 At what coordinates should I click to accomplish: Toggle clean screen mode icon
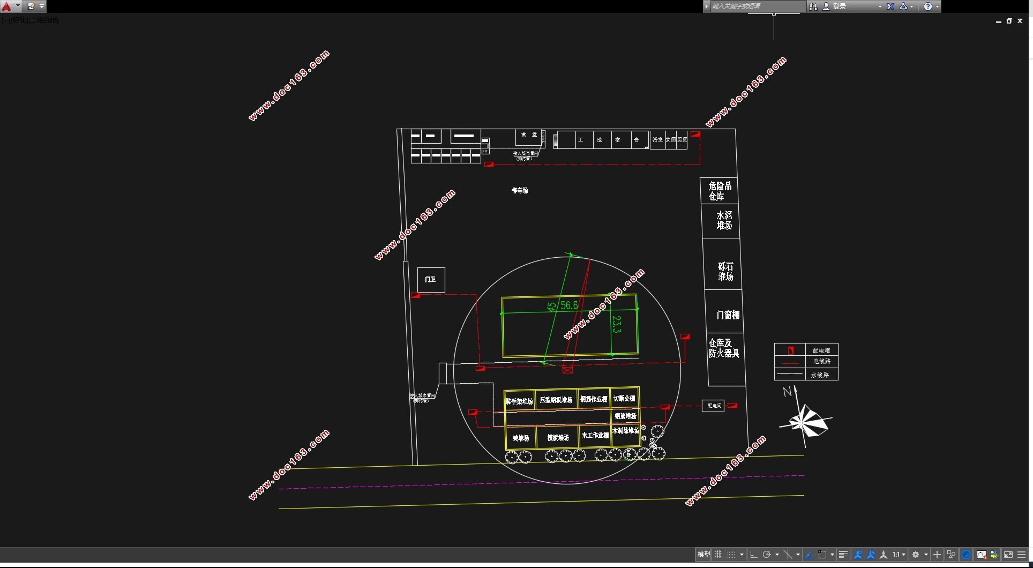(1008, 555)
